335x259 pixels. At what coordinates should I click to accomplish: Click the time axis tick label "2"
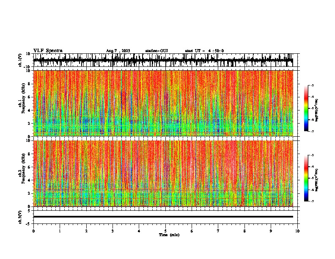point(86,231)
